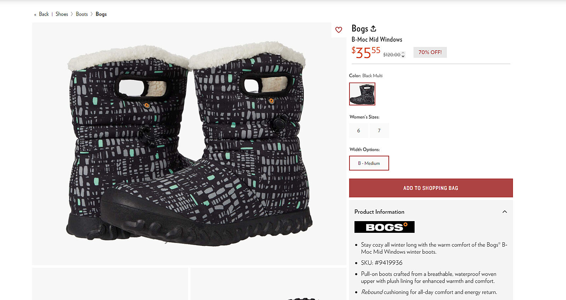This screenshot has width=566, height=300.
Task: Select the Black Multi color swatch
Action: (362, 94)
